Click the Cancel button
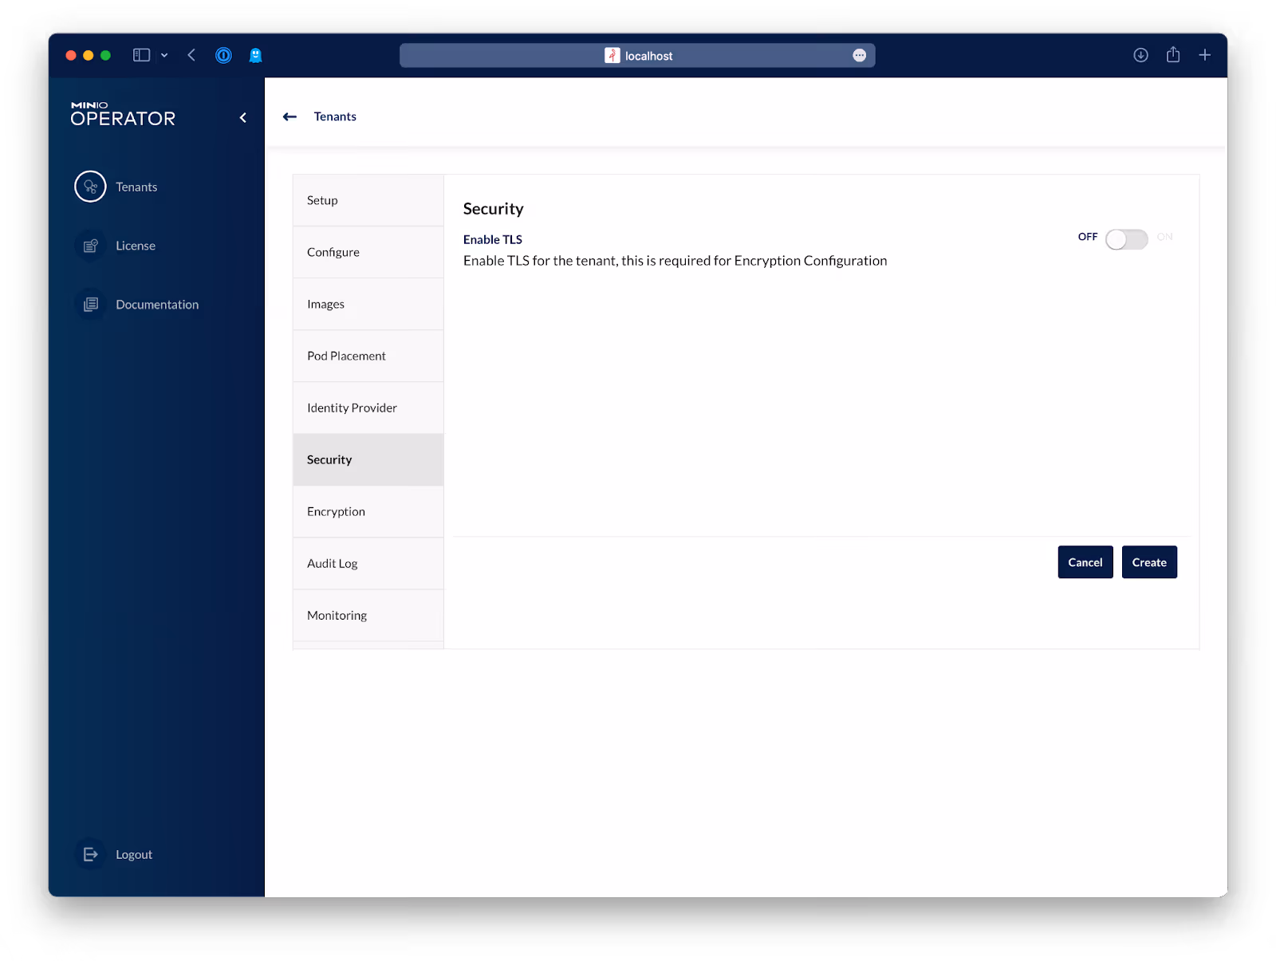This screenshot has height=961, width=1276. 1085,562
